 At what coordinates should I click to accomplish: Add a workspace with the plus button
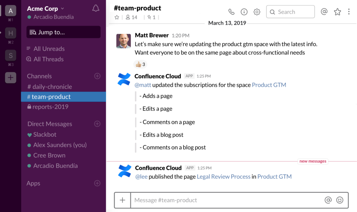pos(10,78)
